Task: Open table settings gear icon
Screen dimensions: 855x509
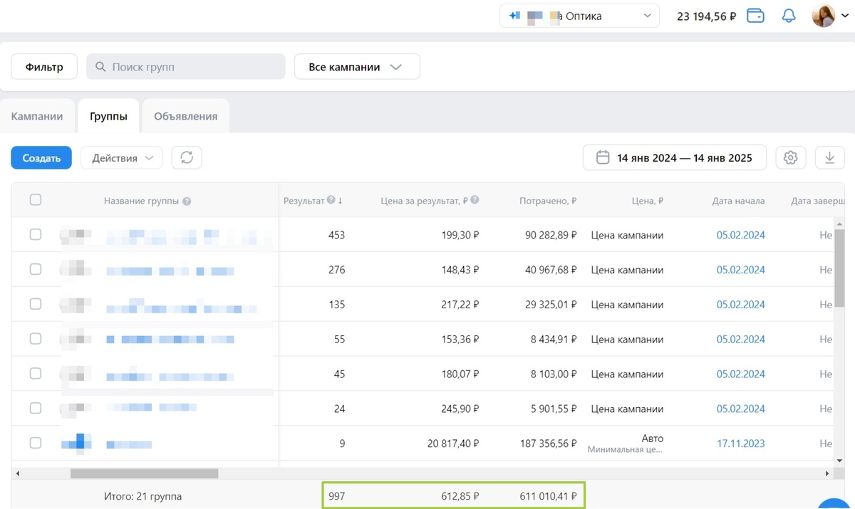Action: [790, 157]
